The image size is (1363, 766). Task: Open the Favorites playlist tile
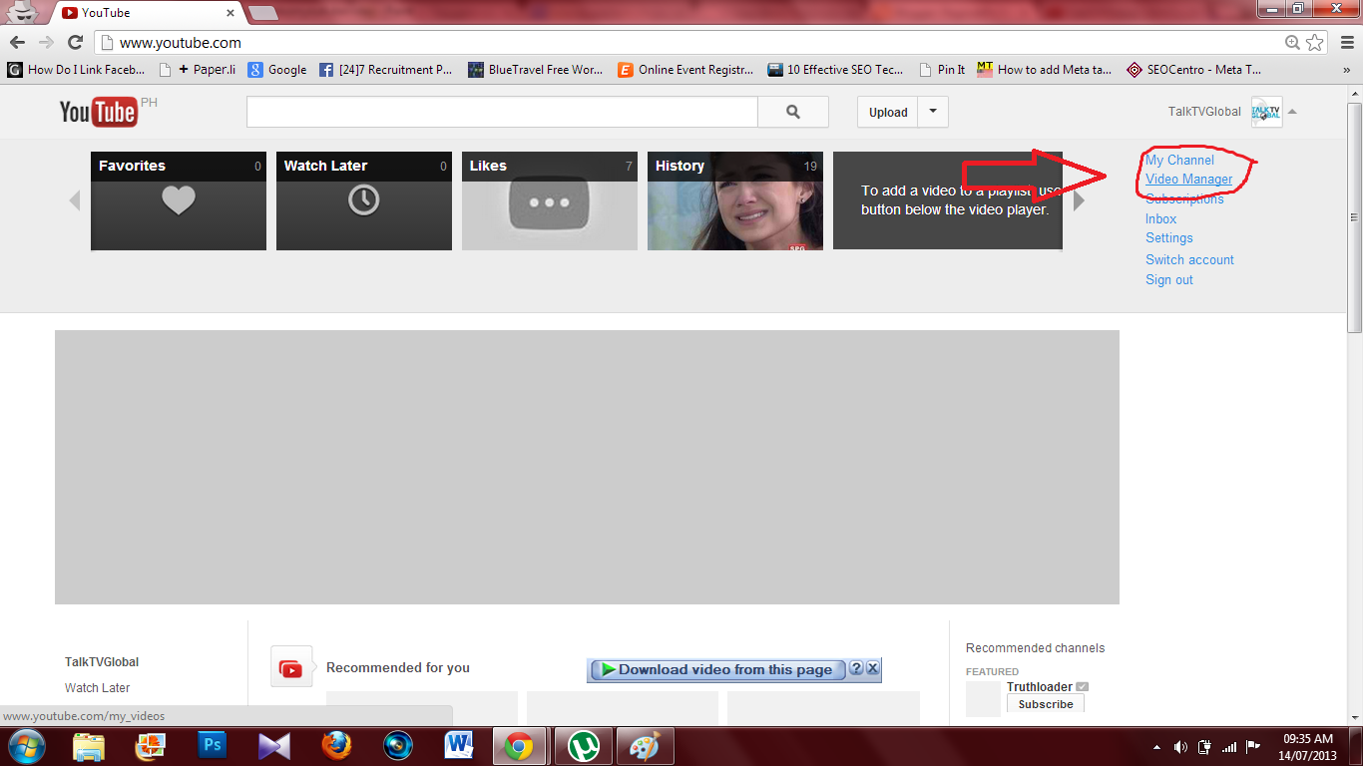pos(179,200)
